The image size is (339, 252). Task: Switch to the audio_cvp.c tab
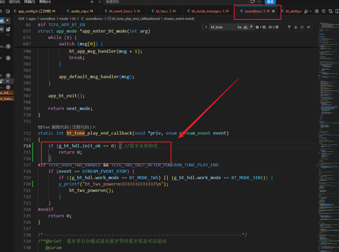pyautogui.click(x=80, y=11)
